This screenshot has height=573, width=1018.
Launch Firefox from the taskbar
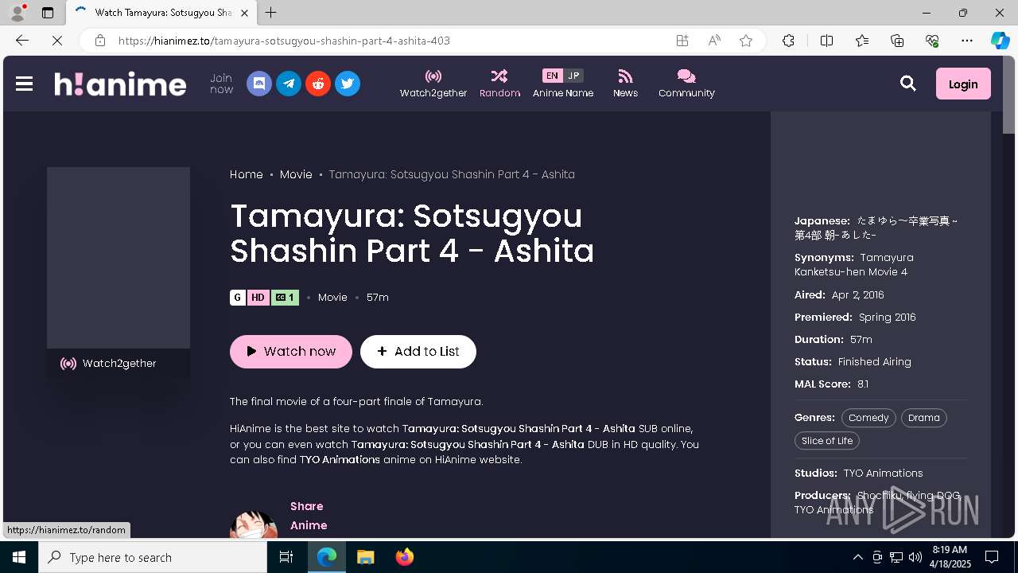coord(405,557)
